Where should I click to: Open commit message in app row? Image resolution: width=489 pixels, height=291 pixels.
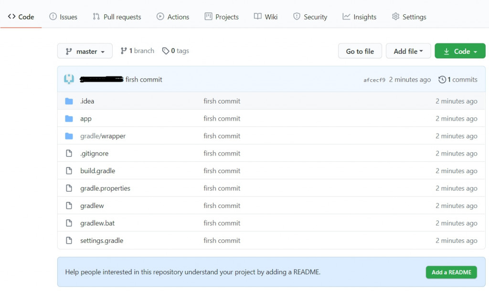click(222, 119)
